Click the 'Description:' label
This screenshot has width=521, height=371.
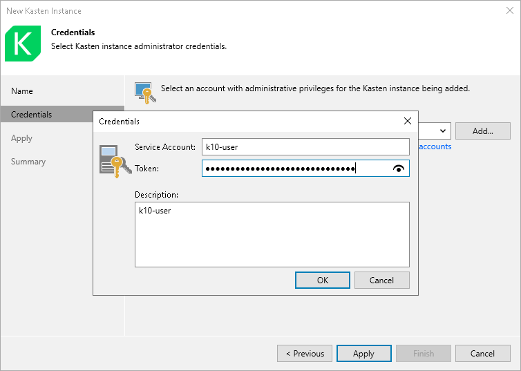(156, 195)
